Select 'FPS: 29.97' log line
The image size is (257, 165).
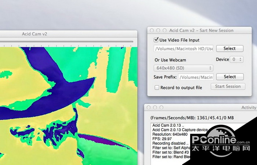tap(162, 139)
